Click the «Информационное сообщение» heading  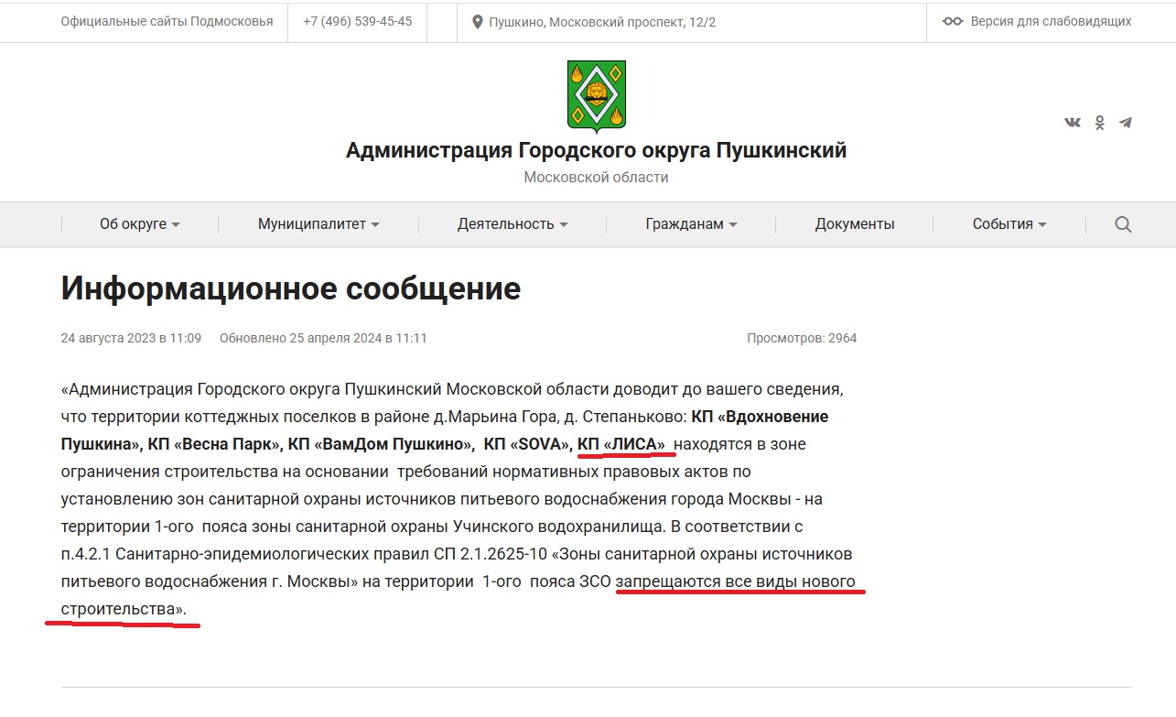(x=291, y=288)
